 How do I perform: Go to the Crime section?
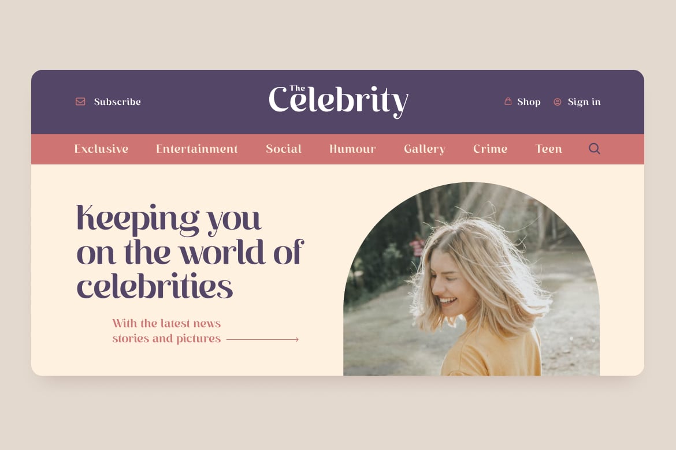(x=490, y=149)
